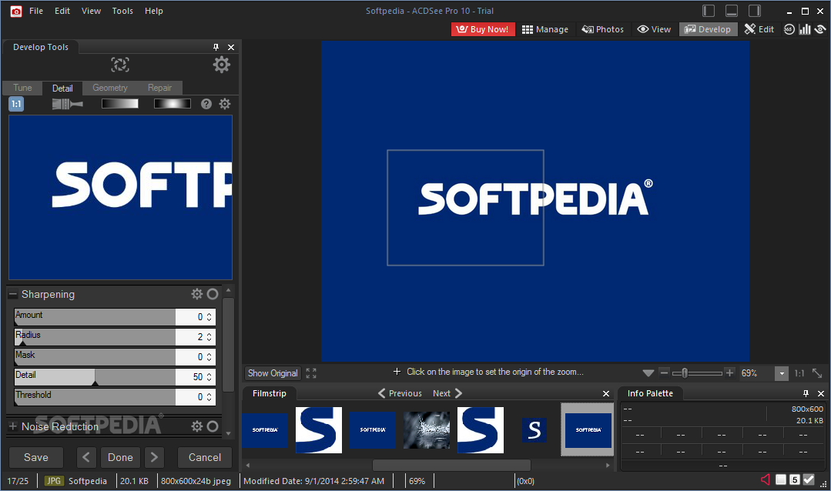Open the 365 mode icon
This screenshot has width=831, height=491.
[x=789, y=29]
